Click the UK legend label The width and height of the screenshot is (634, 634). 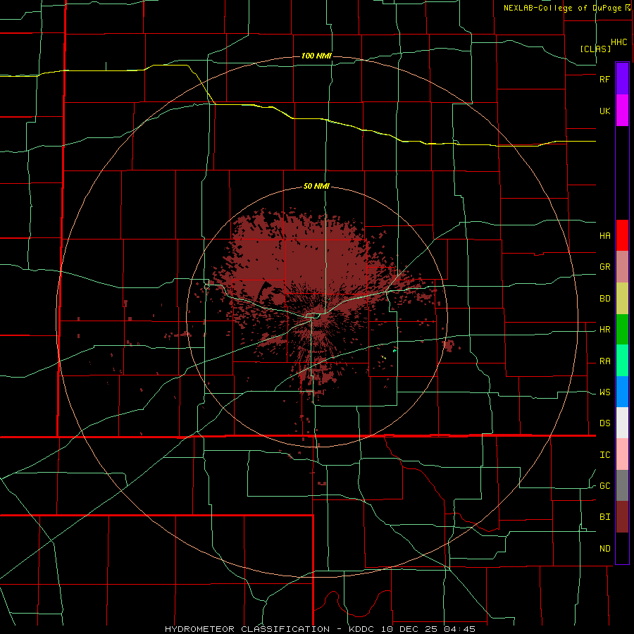tap(604, 111)
